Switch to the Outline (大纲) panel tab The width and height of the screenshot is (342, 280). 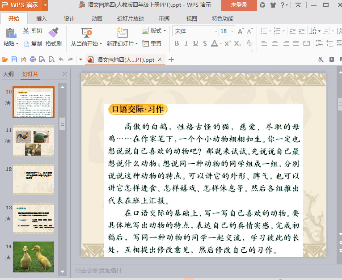[x=8, y=74]
